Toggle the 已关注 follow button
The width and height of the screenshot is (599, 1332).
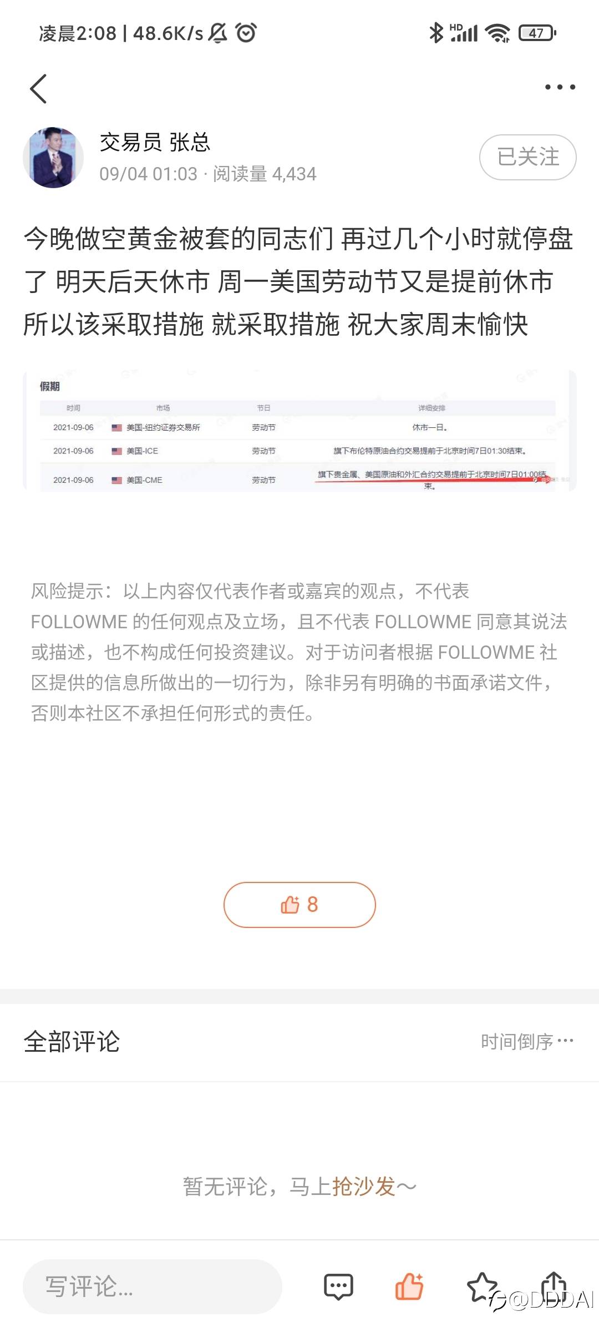point(528,157)
